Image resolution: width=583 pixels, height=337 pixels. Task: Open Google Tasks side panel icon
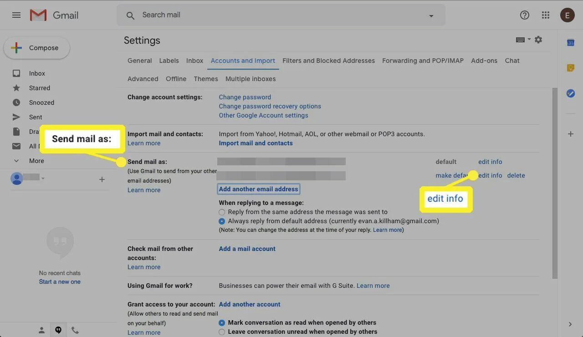click(x=570, y=93)
